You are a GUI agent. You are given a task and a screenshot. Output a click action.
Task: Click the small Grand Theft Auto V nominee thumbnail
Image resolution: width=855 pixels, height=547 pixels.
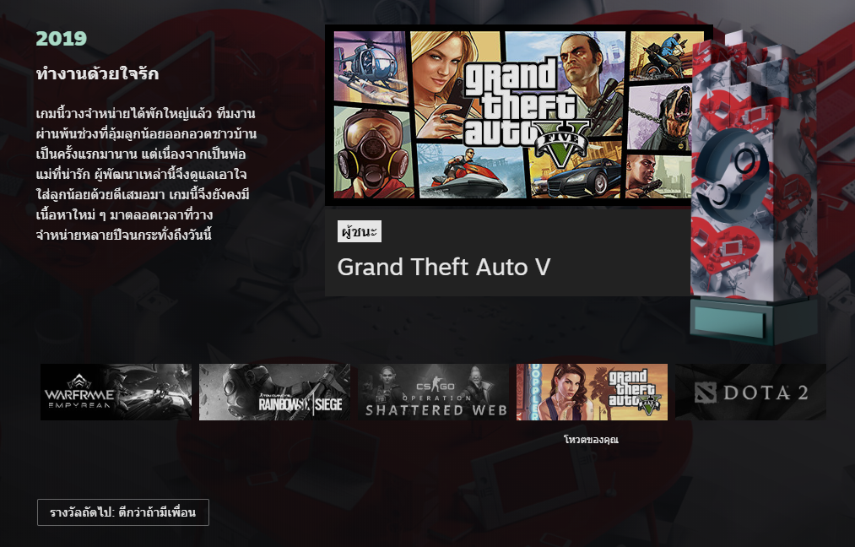[593, 393]
